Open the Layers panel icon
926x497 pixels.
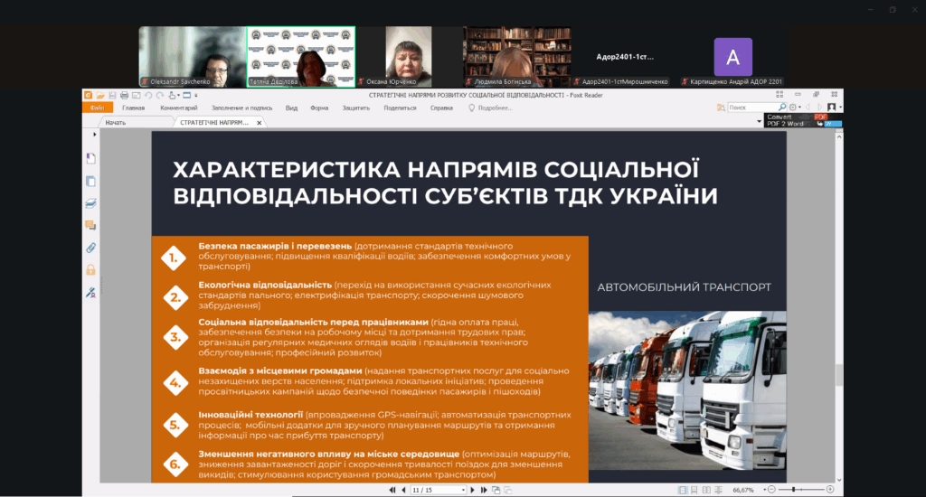[x=90, y=202]
